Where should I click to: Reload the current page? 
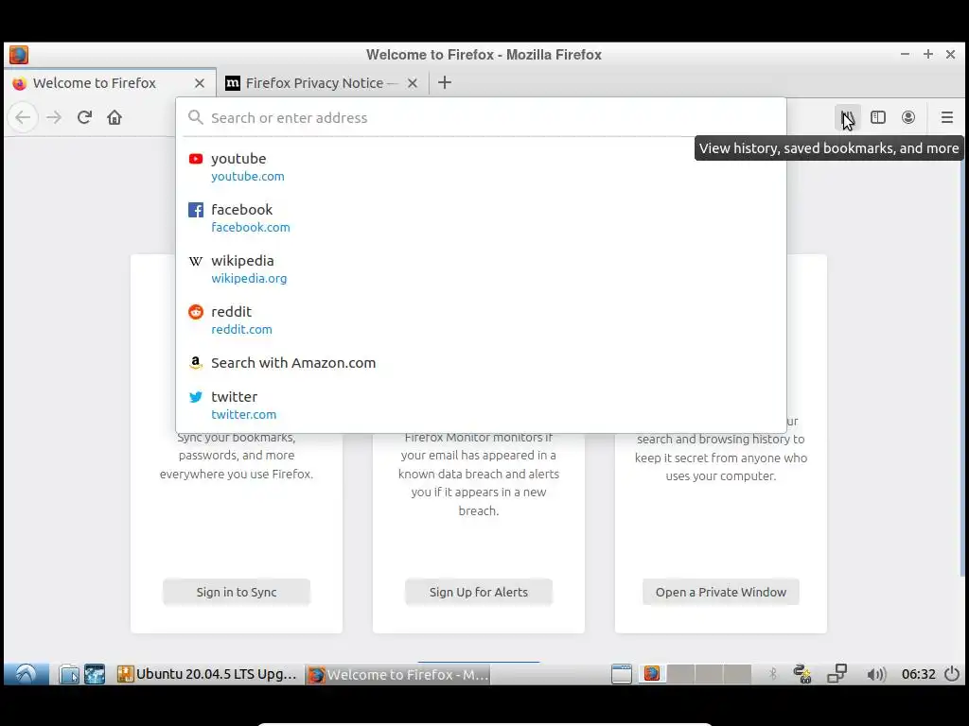(84, 117)
